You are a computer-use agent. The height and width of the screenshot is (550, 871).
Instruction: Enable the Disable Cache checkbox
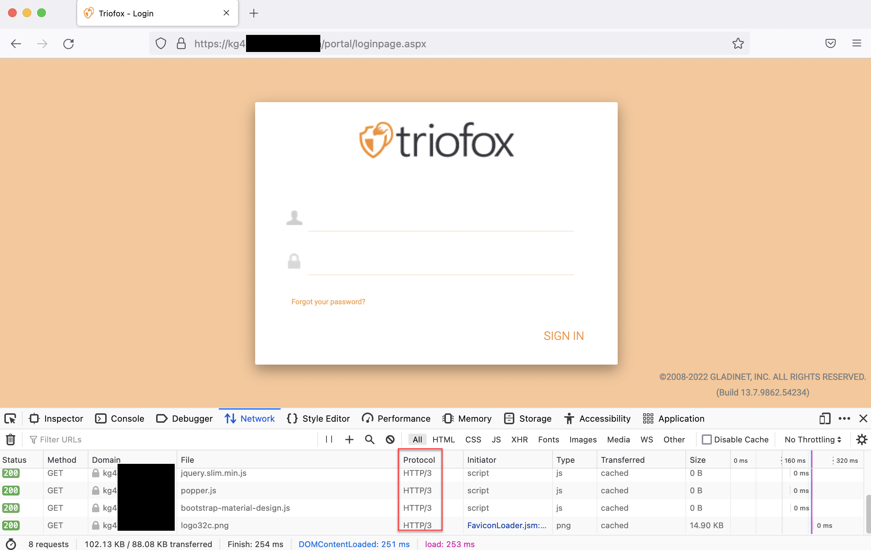[706, 439]
